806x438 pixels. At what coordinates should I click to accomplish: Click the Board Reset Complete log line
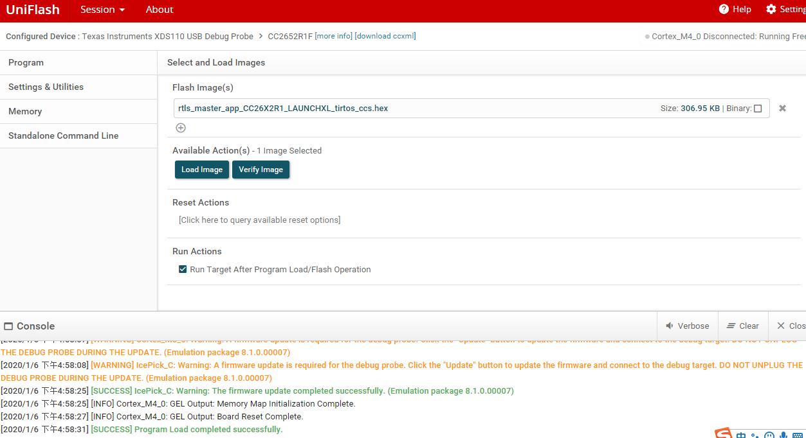[x=152, y=417]
